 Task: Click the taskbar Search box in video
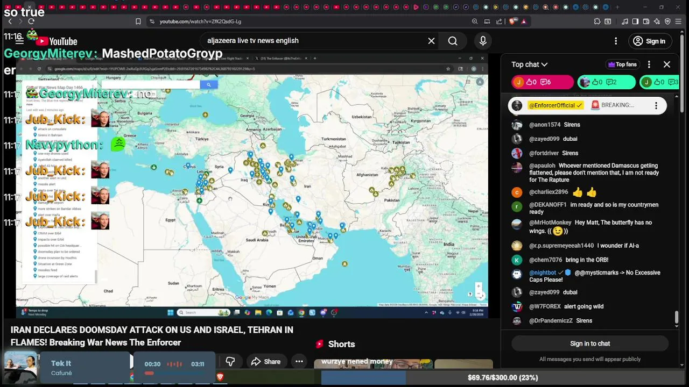point(205,312)
